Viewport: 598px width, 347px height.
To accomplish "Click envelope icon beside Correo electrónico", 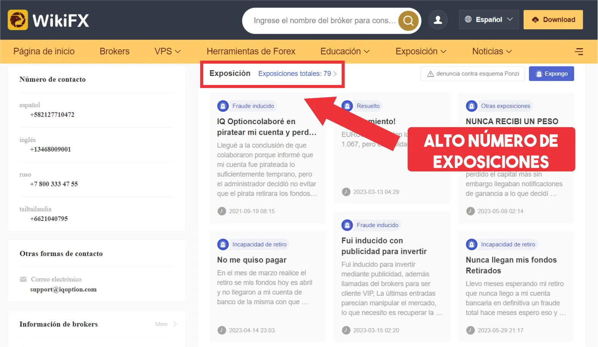I will point(23,279).
